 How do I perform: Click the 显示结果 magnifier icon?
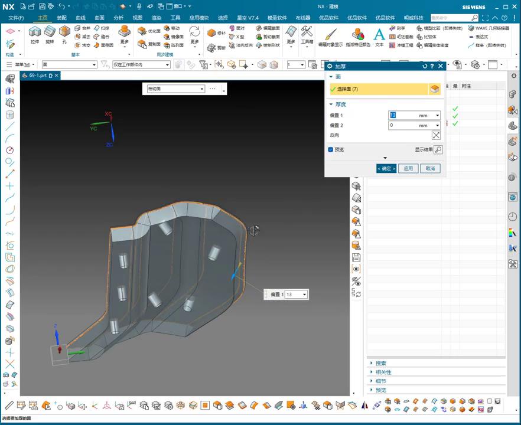[438, 150]
